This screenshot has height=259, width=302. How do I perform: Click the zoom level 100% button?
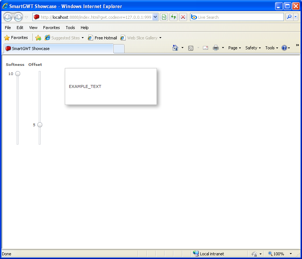tap(276, 254)
